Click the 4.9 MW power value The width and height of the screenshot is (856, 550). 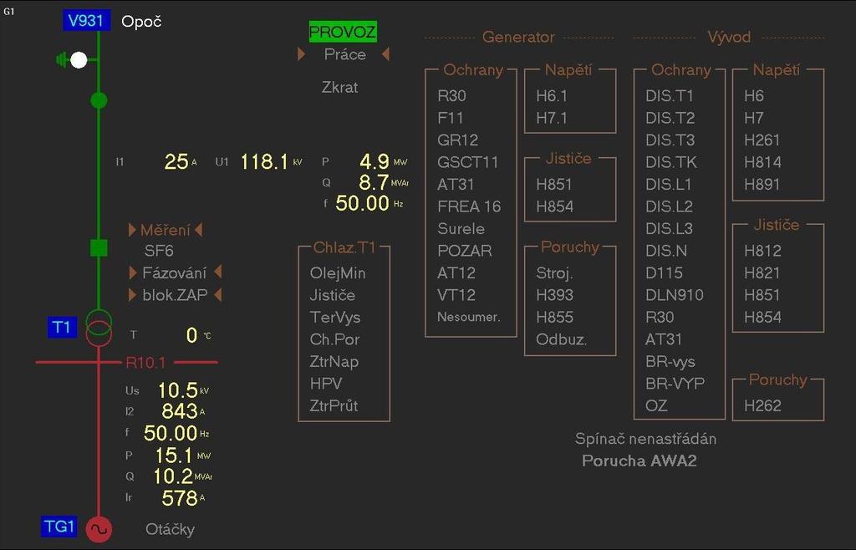click(374, 161)
